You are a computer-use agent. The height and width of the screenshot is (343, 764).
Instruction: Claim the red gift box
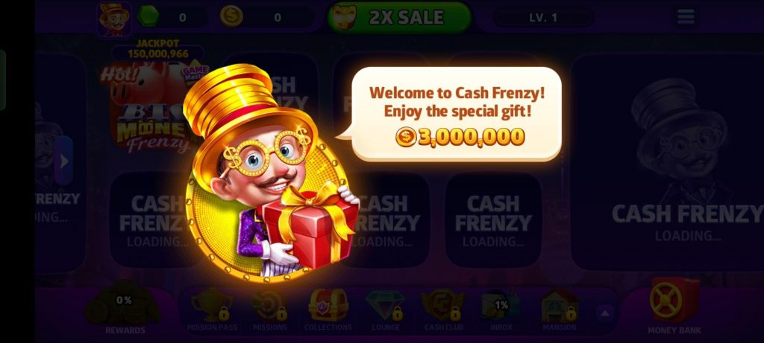coord(309,227)
